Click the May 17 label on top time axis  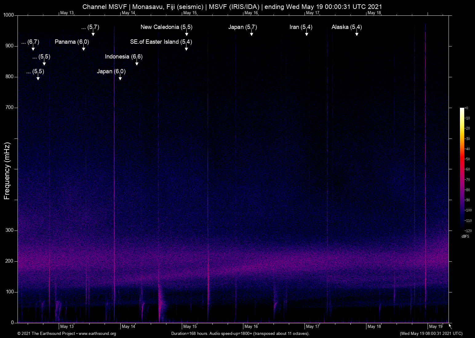pyautogui.click(x=313, y=13)
